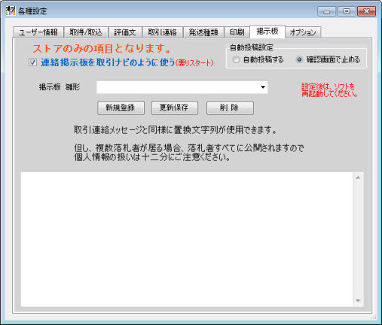Click inside the 掲示板 雛形 combo box
Screen dimensions: 382x325
(x=182, y=87)
